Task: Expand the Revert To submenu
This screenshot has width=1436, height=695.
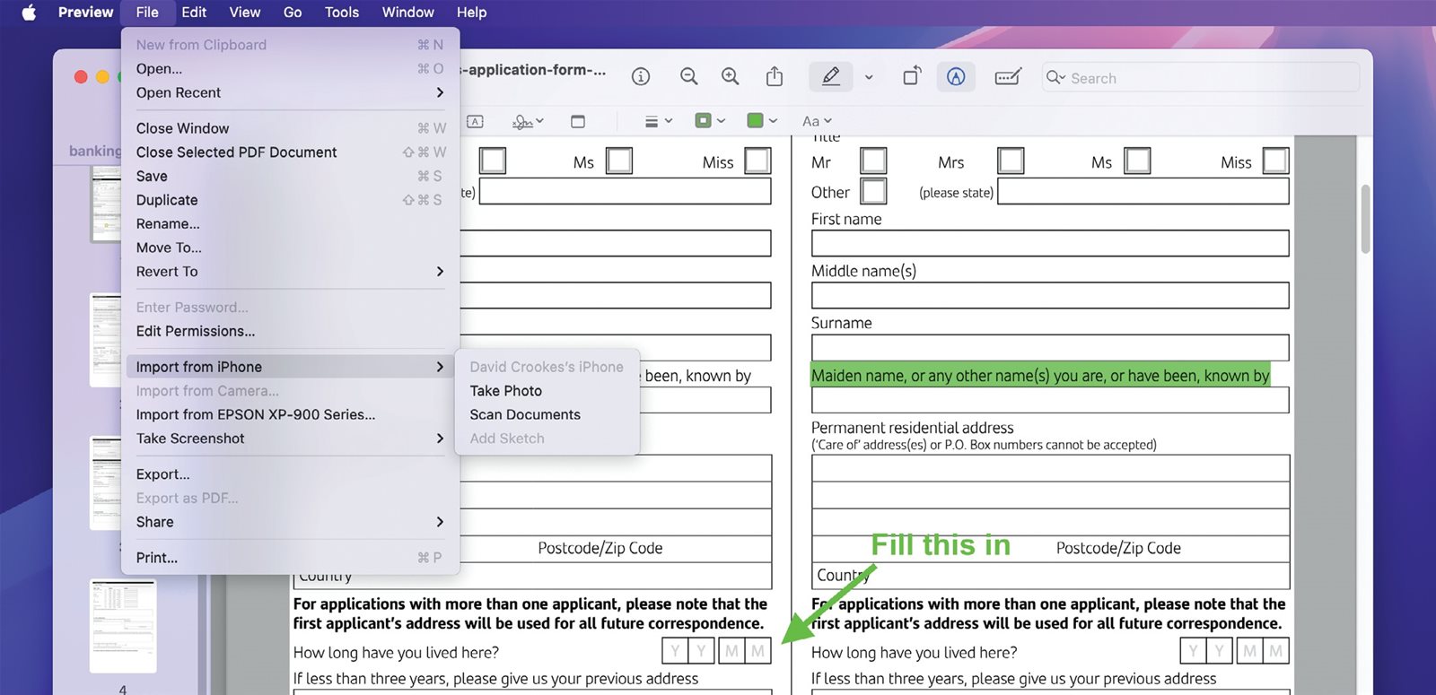Action: (290, 272)
